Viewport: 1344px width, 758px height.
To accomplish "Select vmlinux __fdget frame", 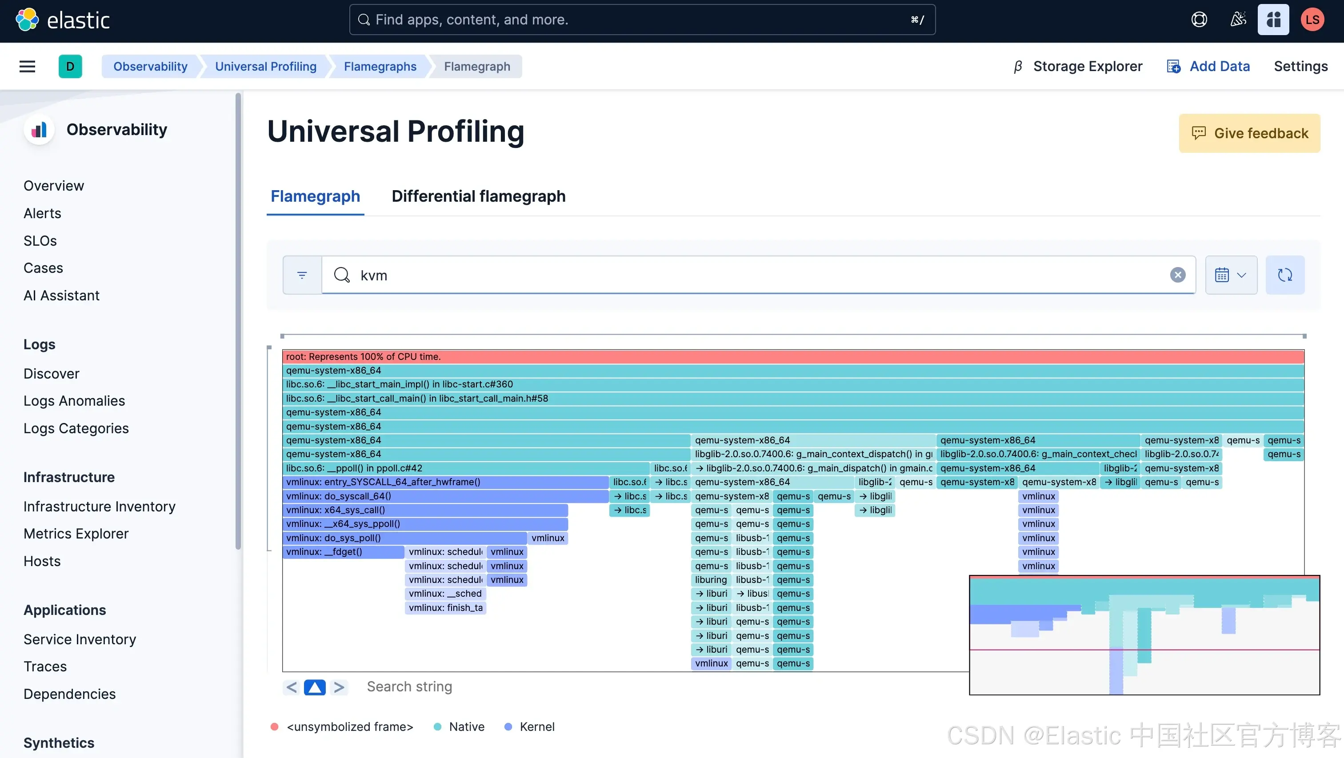I will coord(343,552).
